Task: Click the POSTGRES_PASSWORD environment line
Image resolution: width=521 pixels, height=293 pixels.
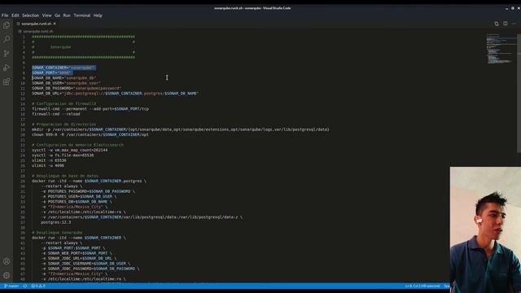Action: click(88, 191)
